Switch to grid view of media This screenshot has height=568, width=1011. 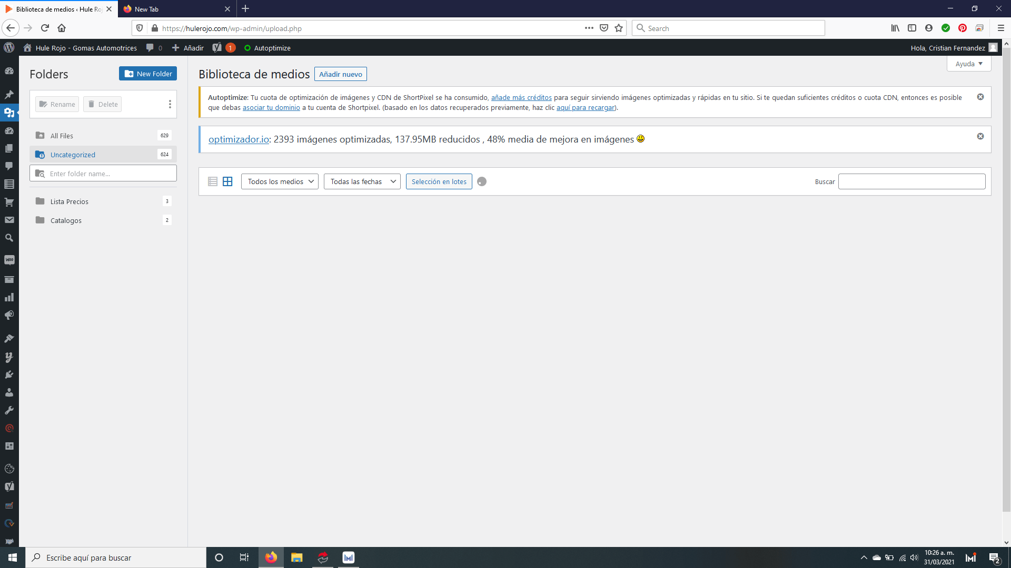227,181
